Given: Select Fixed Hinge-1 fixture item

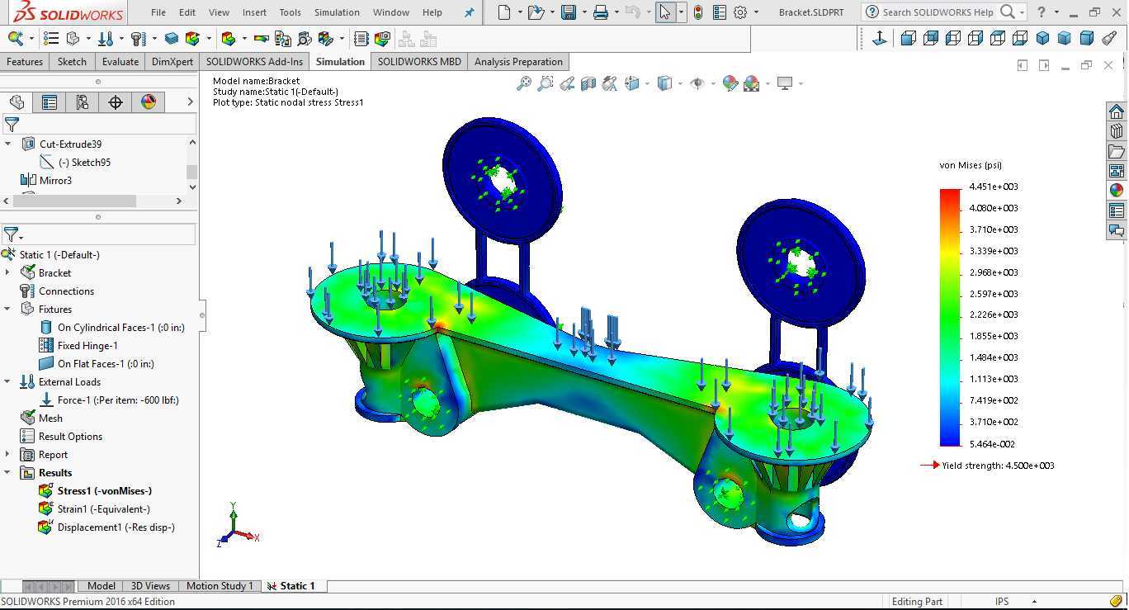Looking at the screenshot, I should 87,346.
